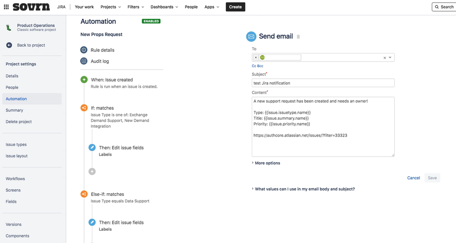Click the ENABLED status badge
The width and height of the screenshot is (456, 243).
point(151,21)
